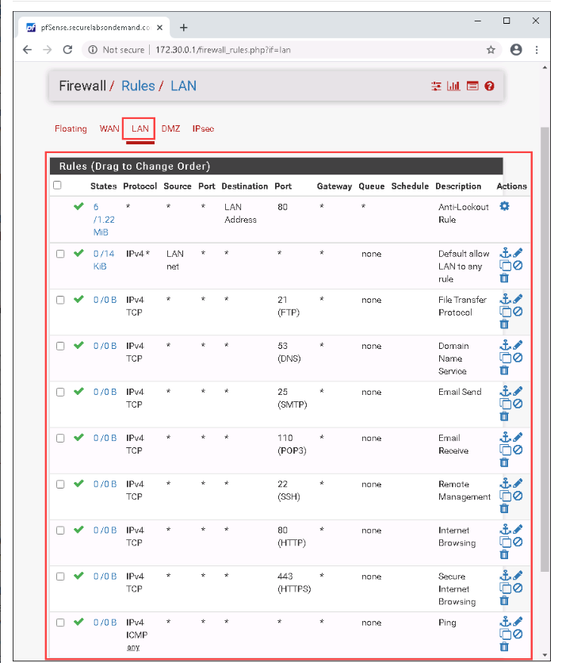562x663 pixels.
Task: Open the firewall log list icon in header
Action: 472,86
